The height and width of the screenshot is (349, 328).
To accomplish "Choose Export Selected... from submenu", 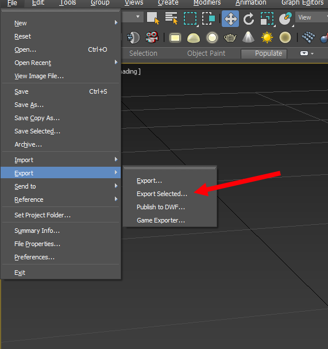I will 162,194.
